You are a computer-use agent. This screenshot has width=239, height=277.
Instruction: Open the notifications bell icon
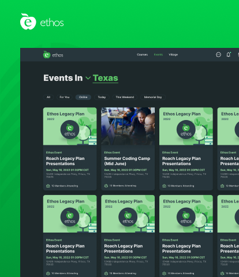point(229,55)
